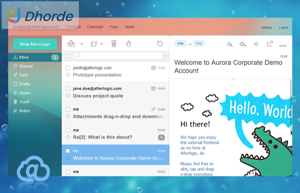This screenshot has height=193, width=300.
Task: Check the jane.doe@afterlogic.com message checkbox
Action: tap(68, 88)
